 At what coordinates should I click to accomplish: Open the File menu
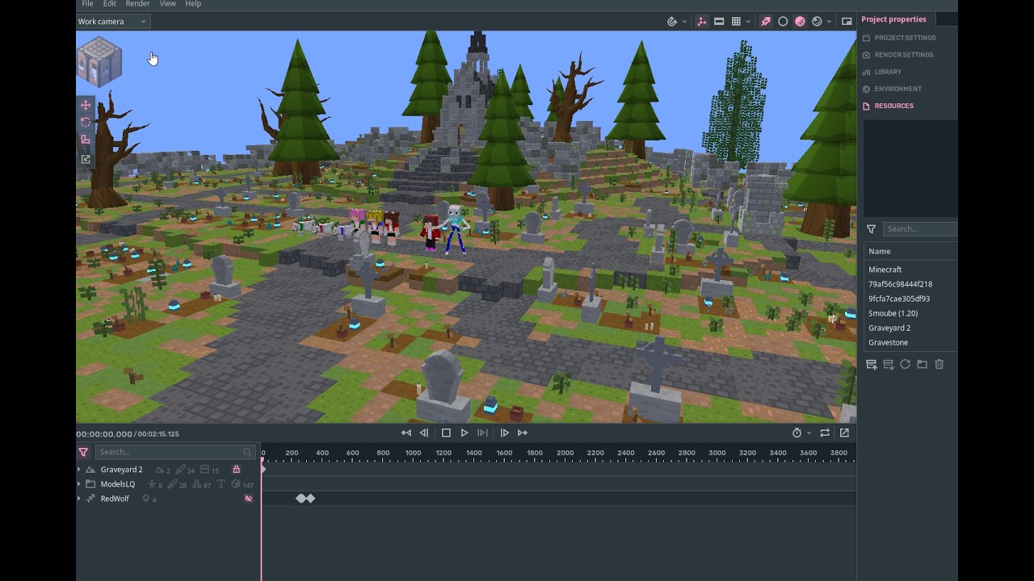click(x=87, y=4)
